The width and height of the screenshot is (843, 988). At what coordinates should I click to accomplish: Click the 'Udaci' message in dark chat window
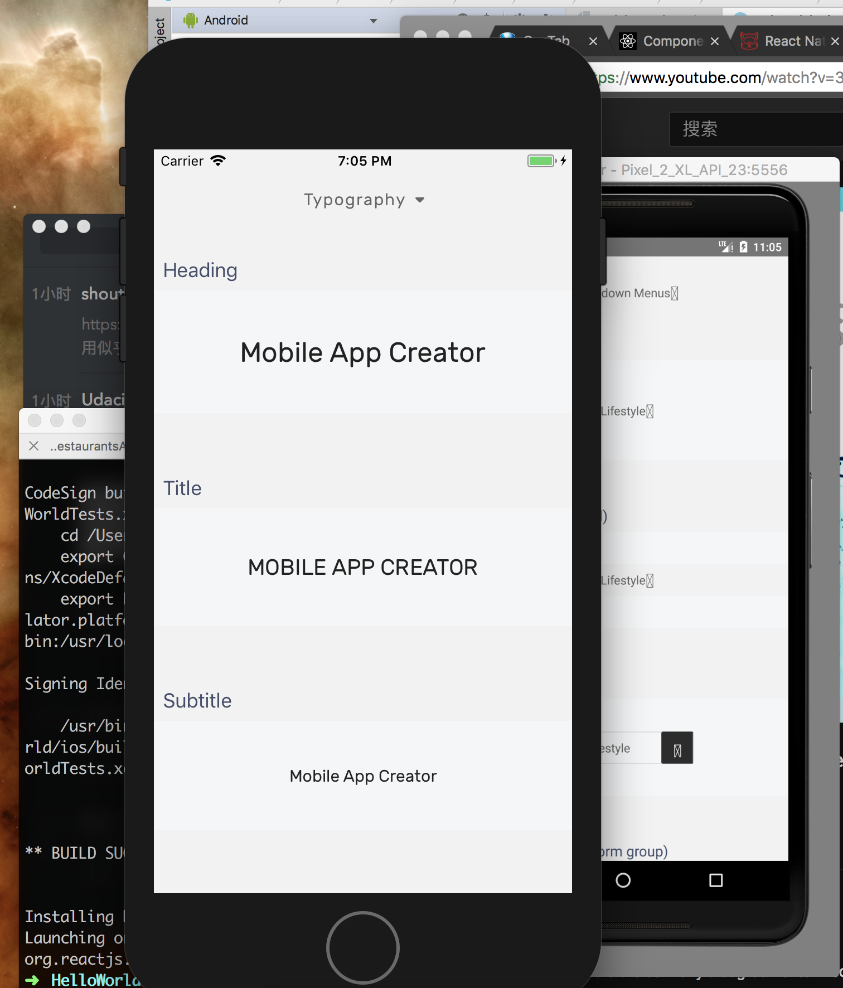click(103, 400)
